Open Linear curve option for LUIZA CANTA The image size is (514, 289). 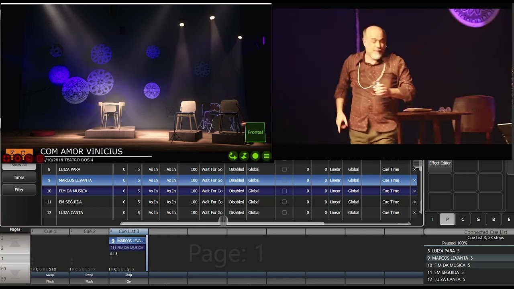tap(335, 213)
